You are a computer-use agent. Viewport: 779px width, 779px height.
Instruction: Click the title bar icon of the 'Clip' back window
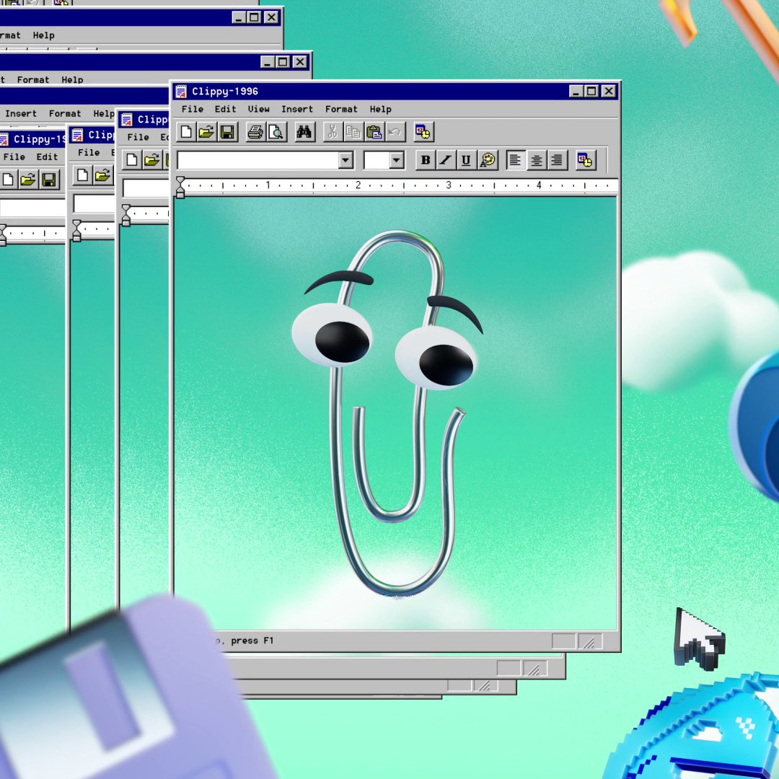pos(77,135)
